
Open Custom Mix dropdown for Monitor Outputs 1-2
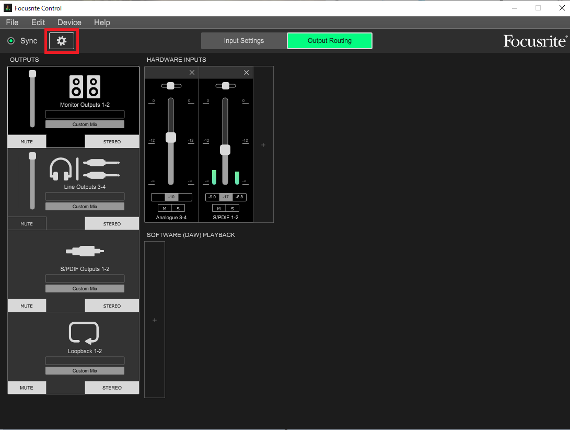[85, 124]
